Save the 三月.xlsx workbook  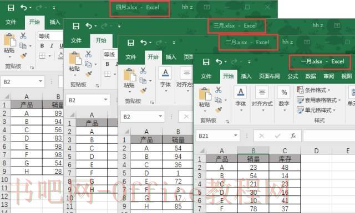point(76,26)
